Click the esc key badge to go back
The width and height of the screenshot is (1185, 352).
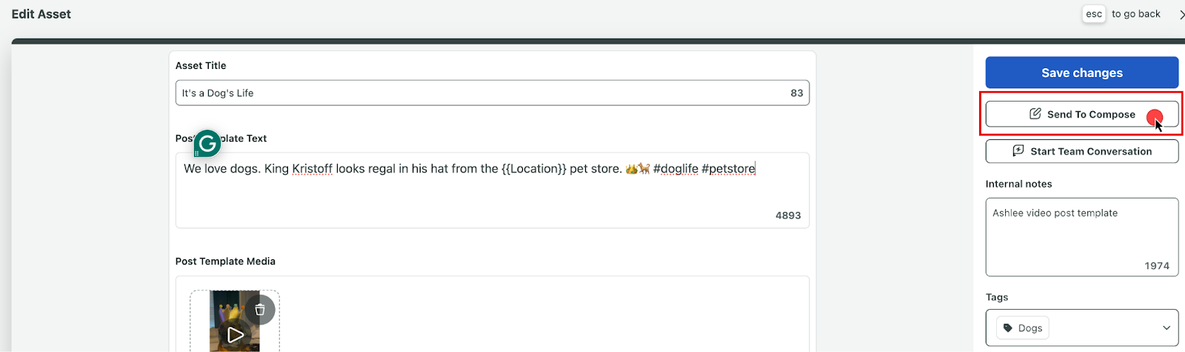pos(1094,14)
